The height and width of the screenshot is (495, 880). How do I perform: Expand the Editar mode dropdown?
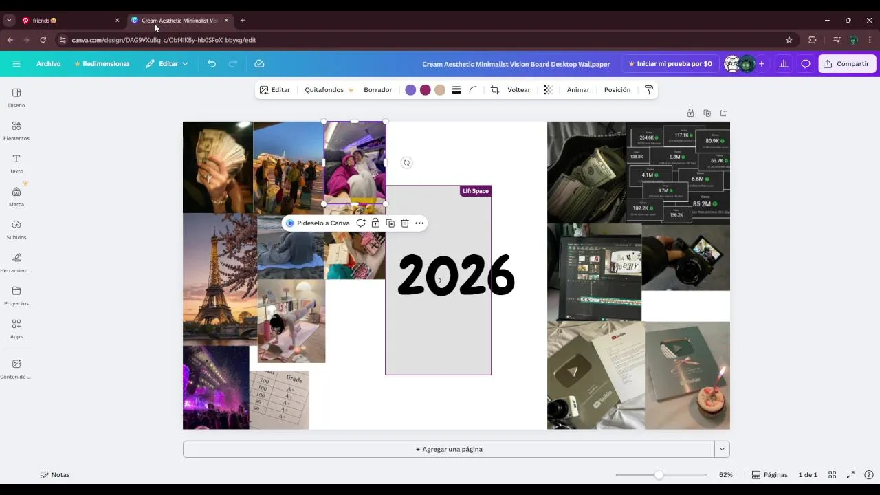tap(166, 63)
